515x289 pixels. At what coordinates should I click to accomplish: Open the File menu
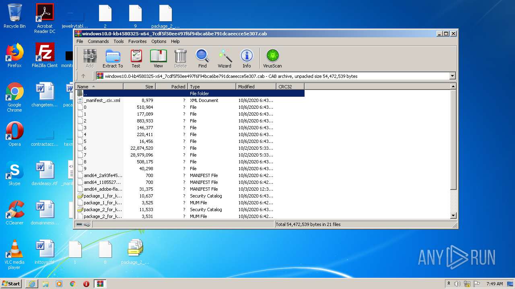[80, 41]
